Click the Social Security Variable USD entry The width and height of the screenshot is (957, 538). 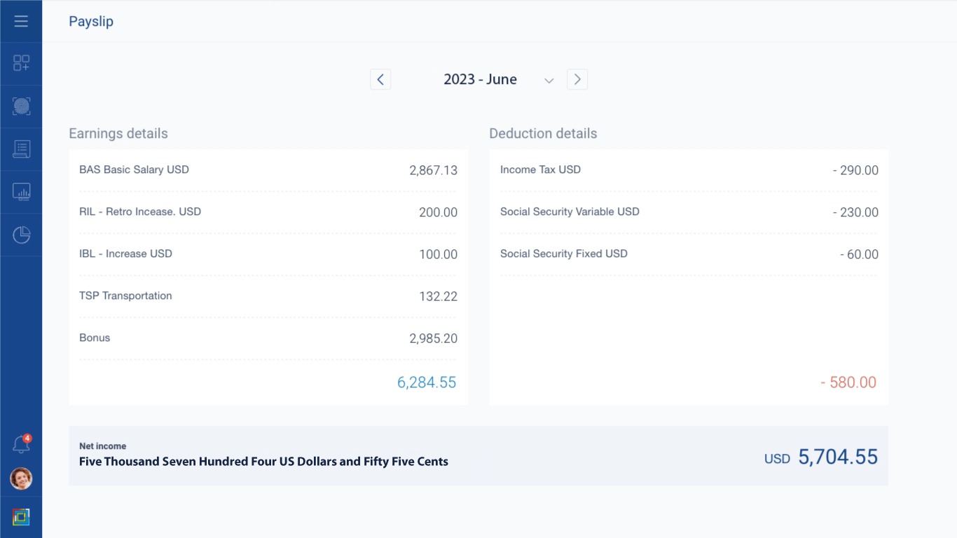[689, 212]
